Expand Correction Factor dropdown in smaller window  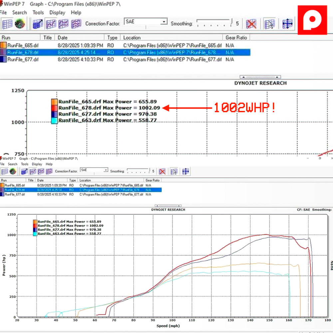[106, 170]
